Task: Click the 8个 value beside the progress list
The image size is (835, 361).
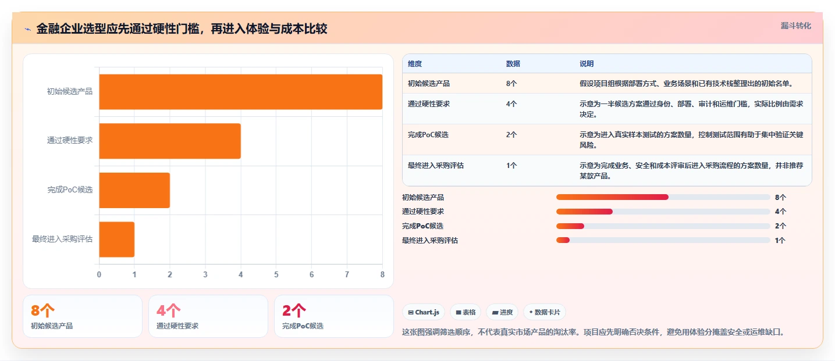Action: pos(780,197)
